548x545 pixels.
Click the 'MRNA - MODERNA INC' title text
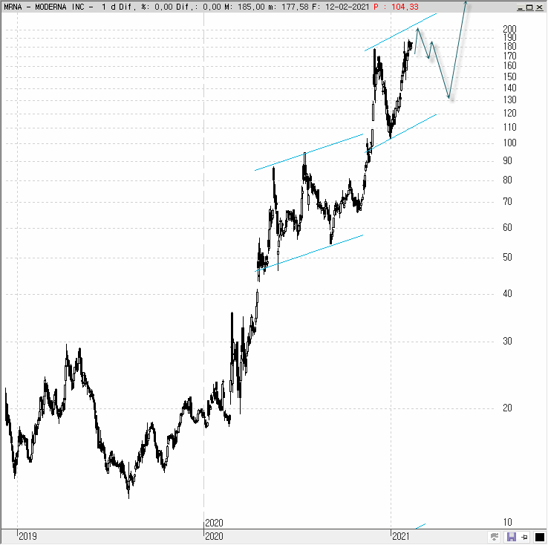(x=44, y=7)
